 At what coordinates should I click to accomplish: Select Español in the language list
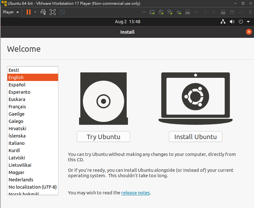click(x=33, y=85)
